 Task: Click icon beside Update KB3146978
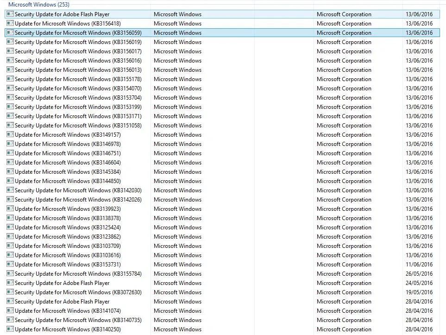pos(10,144)
